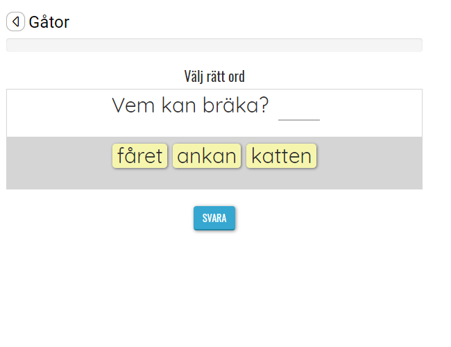451x347 pixels.
Task: Click the "Gåtor" page title
Action: (x=49, y=22)
